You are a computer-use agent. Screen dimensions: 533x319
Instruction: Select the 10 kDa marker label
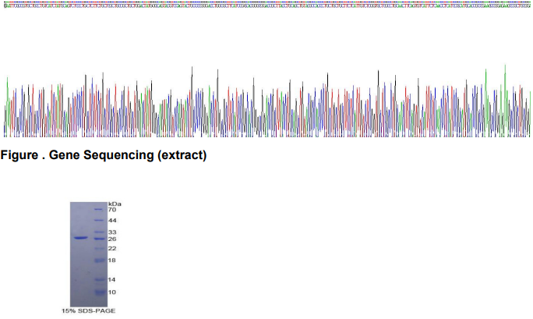pos(112,292)
